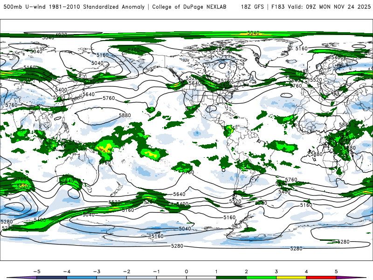Click the blue swatch between -4 and -3
Screen dimensions: 373x280
82,278
